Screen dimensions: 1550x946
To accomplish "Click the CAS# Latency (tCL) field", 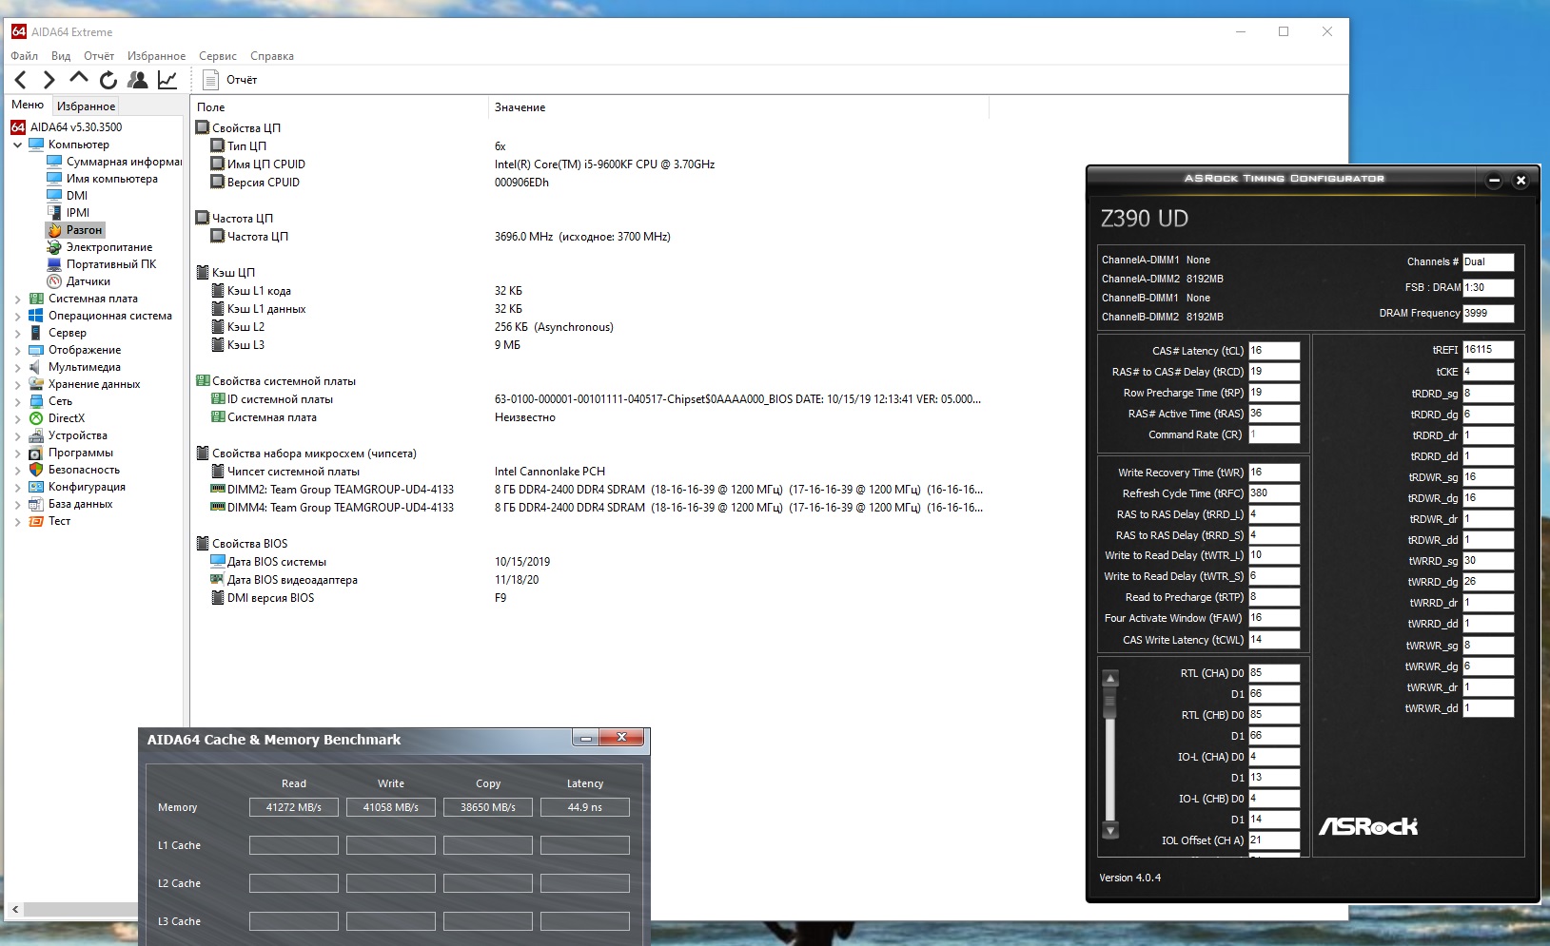I will click(1274, 351).
